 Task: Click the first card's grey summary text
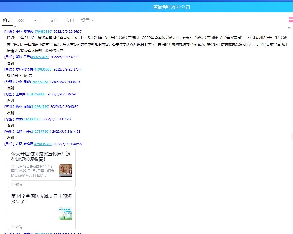click(33, 171)
